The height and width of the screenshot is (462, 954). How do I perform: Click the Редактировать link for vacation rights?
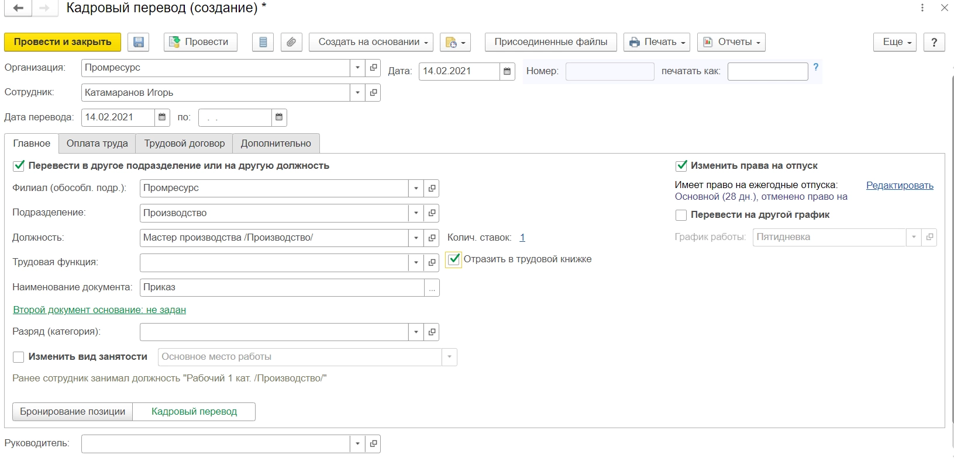900,186
